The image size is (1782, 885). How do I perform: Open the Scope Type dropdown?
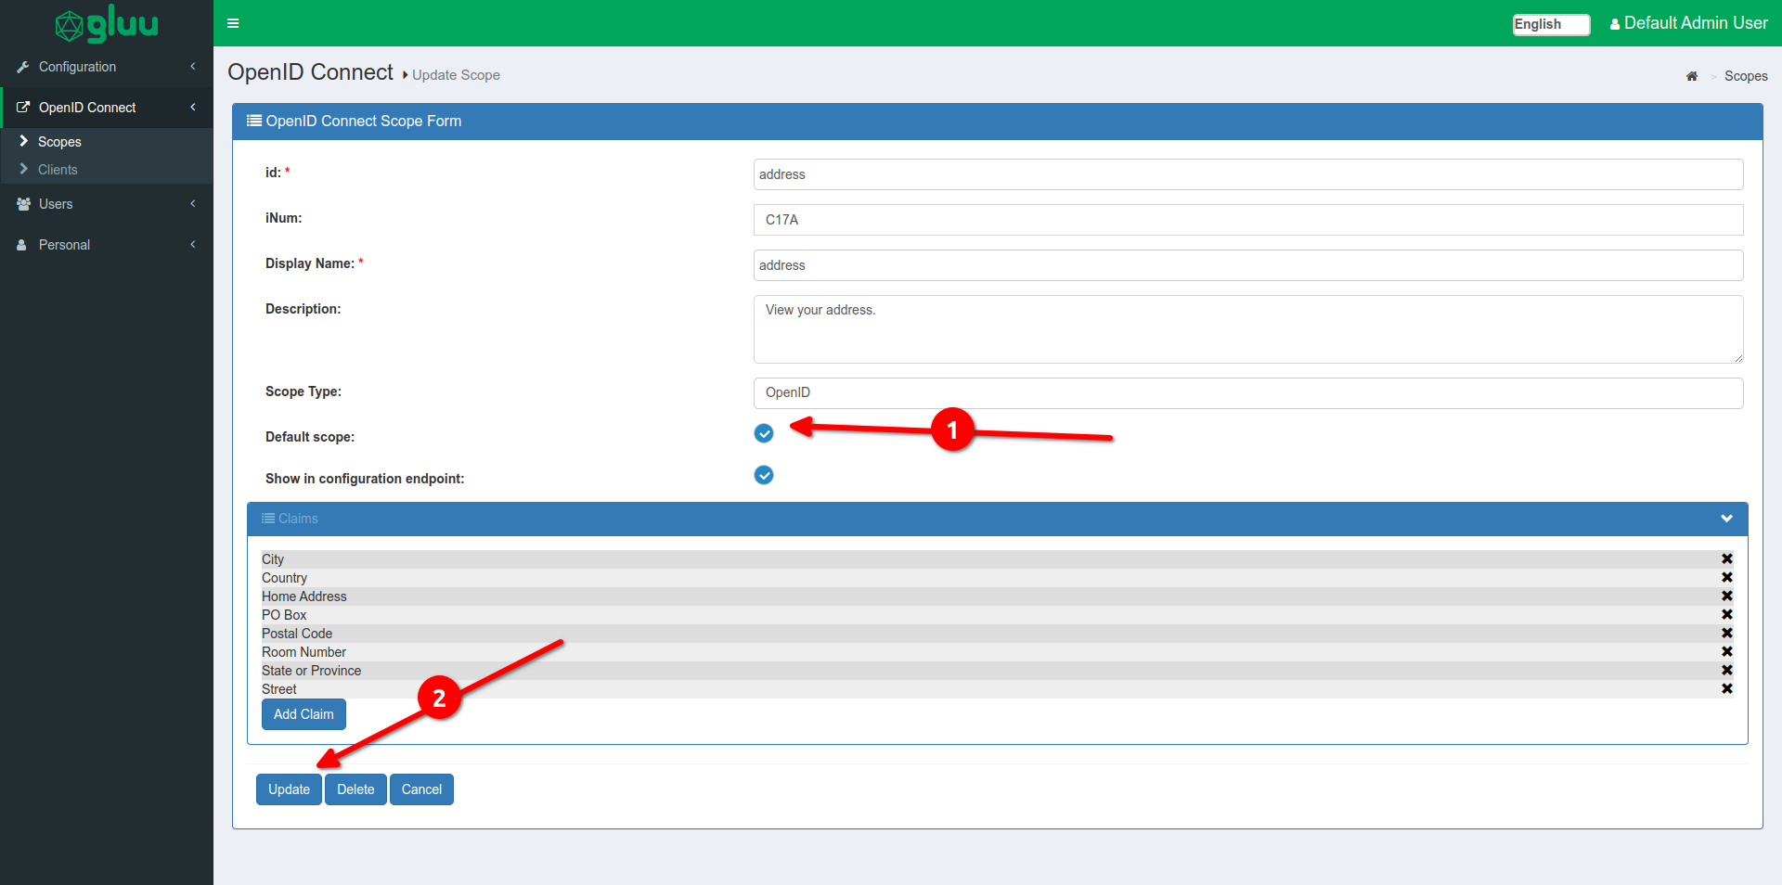pos(1248,392)
